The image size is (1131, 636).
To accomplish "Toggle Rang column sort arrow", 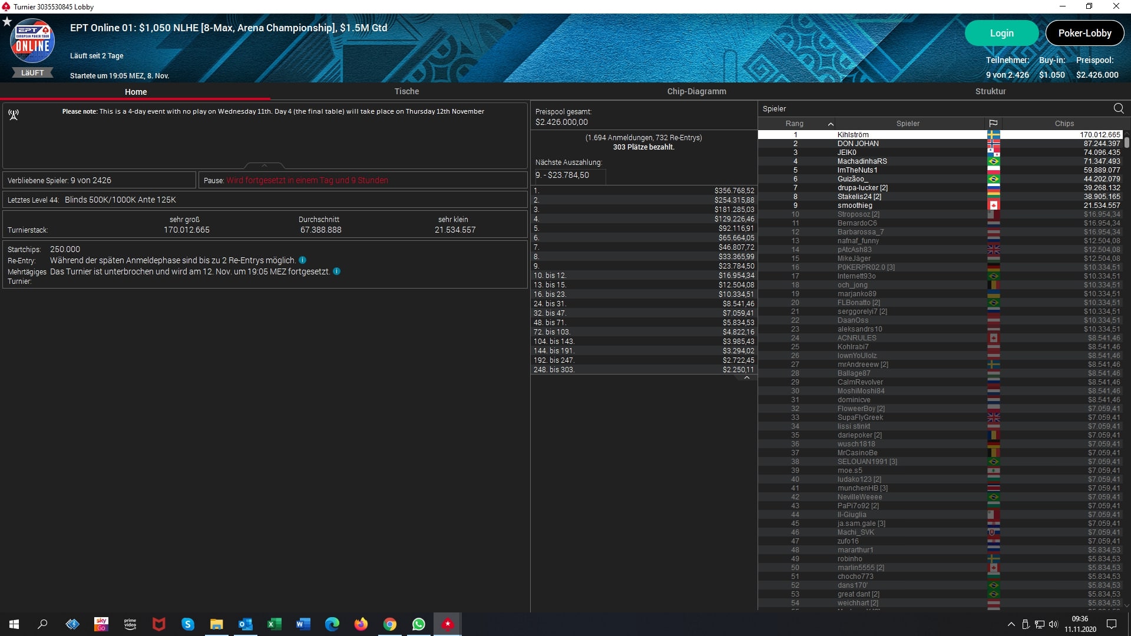I will point(831,124).
